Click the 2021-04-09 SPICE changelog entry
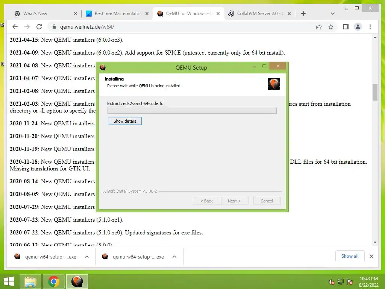 tap(147, 53)
